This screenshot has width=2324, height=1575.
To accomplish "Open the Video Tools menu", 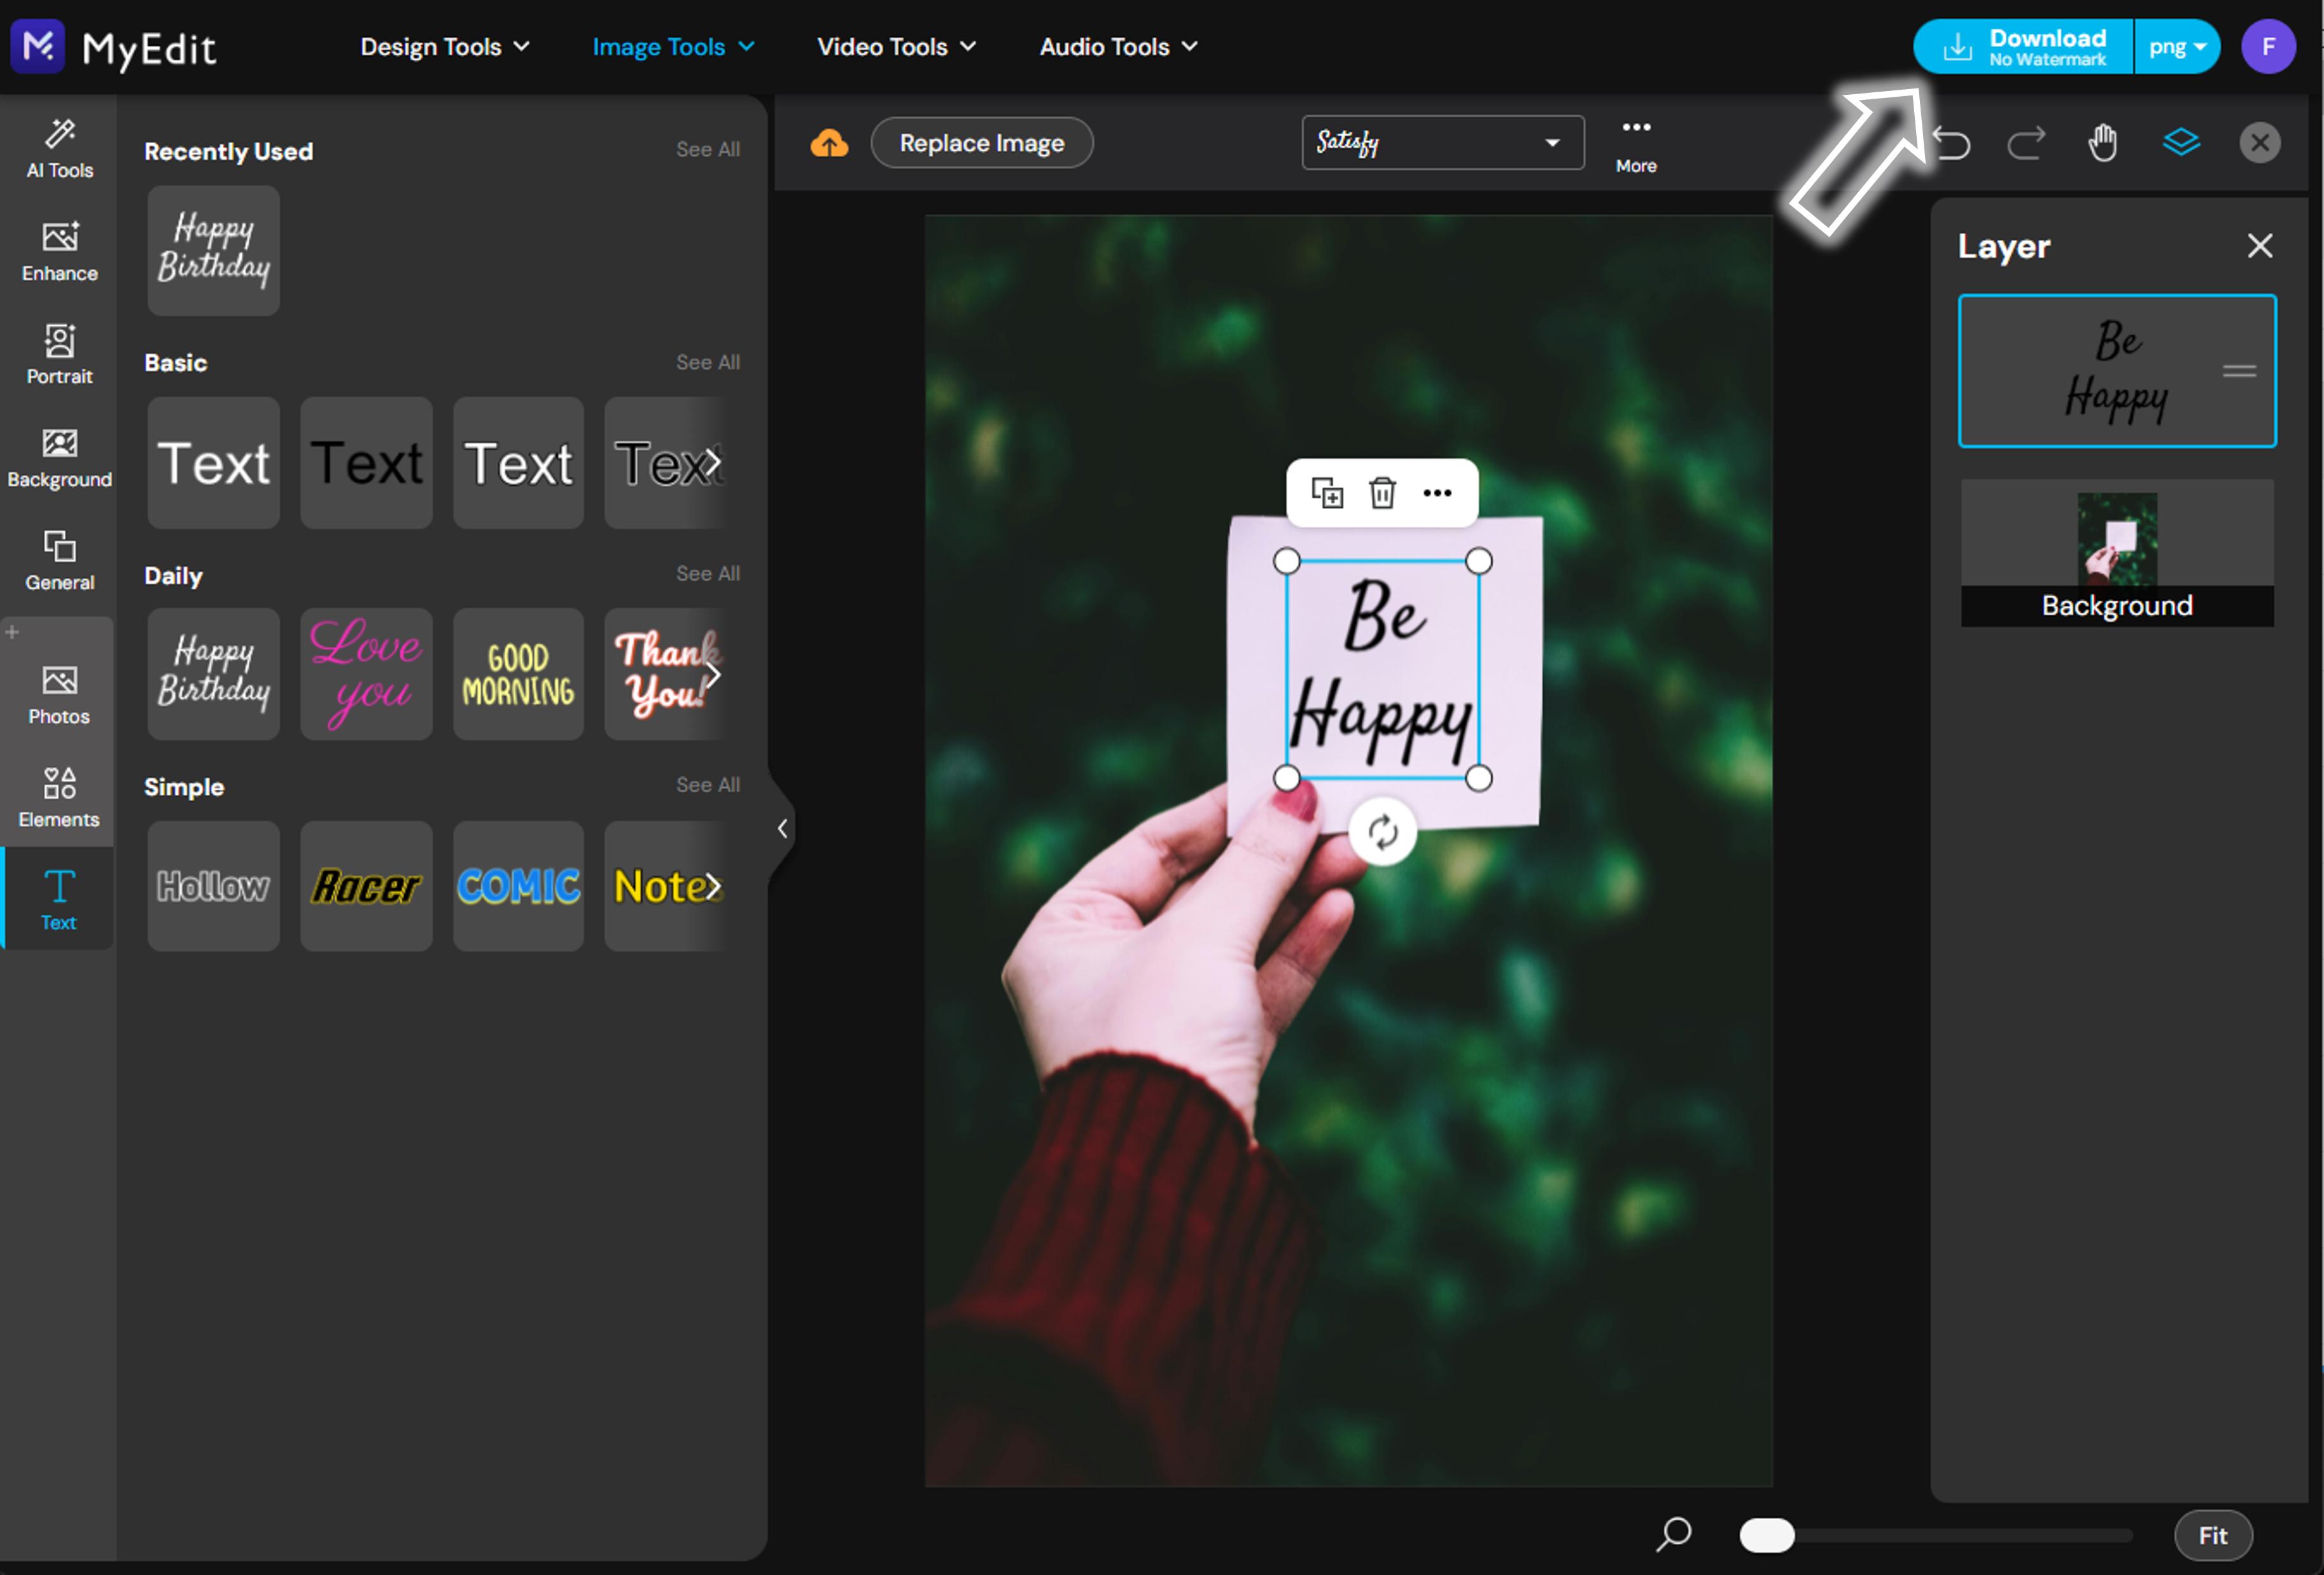I will coord(896,47).
